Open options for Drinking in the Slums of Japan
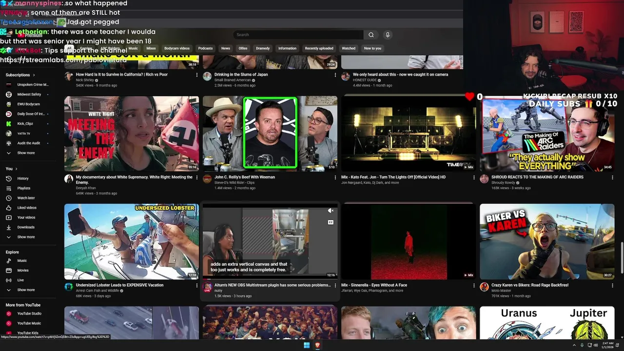The height and width of the screenshot is (351, 624). (x=335, y=75)
